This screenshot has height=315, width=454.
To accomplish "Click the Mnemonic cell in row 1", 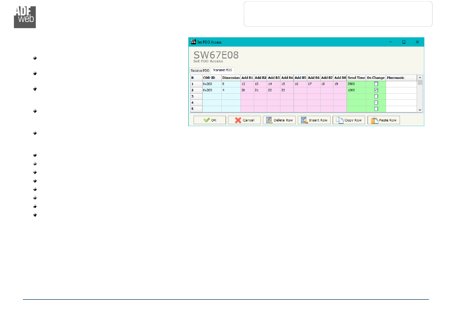I will (401, 84).
